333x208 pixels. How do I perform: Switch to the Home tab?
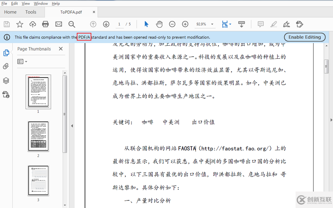tap(10, 12)
